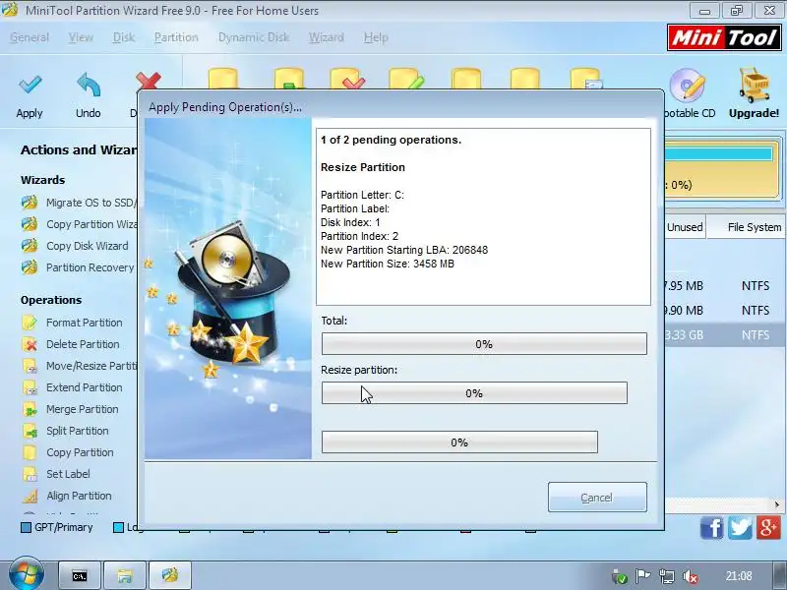Open the Dynamic Disk menu
Viewport: 787px width, 590px height.
click(x=254, y=37)
